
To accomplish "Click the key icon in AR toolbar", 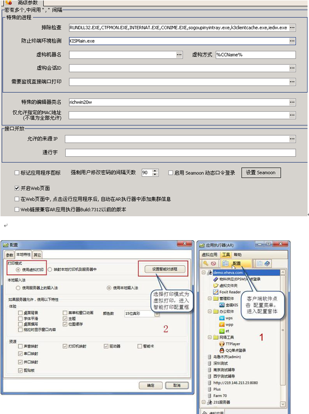I will point(206,263).
